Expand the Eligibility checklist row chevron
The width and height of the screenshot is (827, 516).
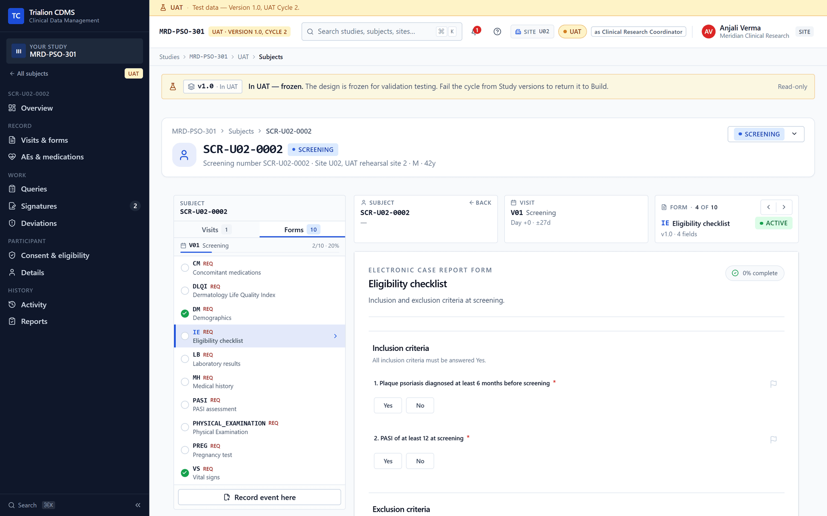pyautogui.click(x=335, y=336)
